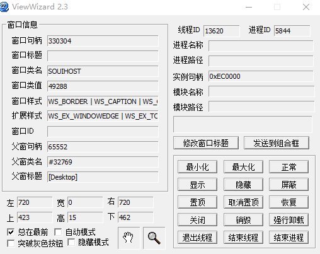The height and width of the screenshot is (254, 320).
Task: Click the 取消置顶 button
Action: coord(243,202)
